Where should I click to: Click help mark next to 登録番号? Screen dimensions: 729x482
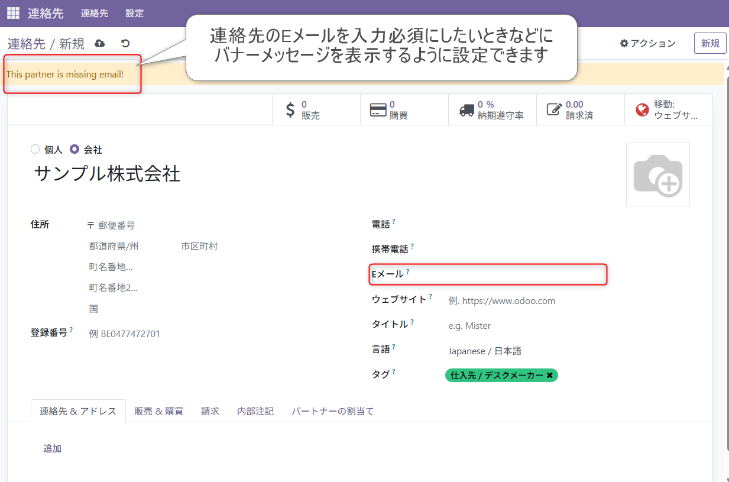tap(71, 329)
